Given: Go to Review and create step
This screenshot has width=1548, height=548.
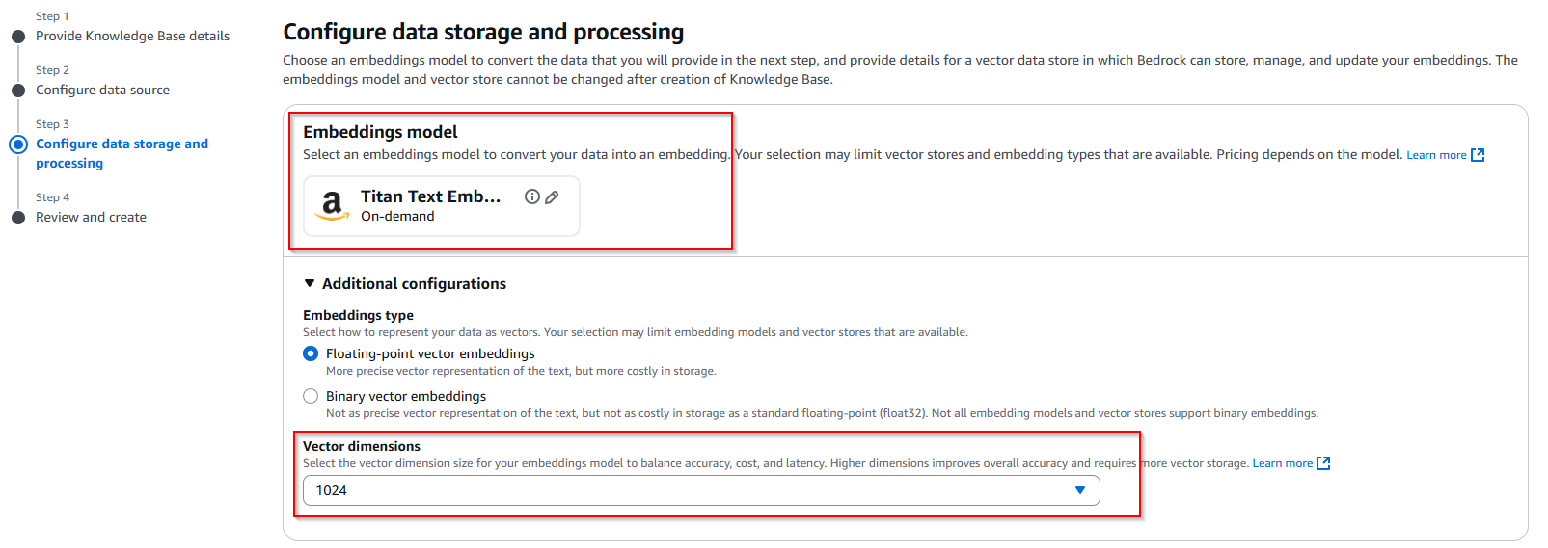Looking at the screenshot, I should [x=91, y=217].
